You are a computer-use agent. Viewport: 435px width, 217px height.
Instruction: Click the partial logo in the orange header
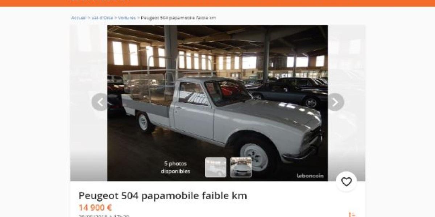pyautogui.click(x=100, y=1)
